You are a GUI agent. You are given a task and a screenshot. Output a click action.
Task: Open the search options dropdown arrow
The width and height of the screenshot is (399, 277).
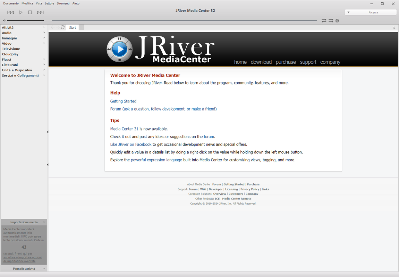[x=348, y=12]
